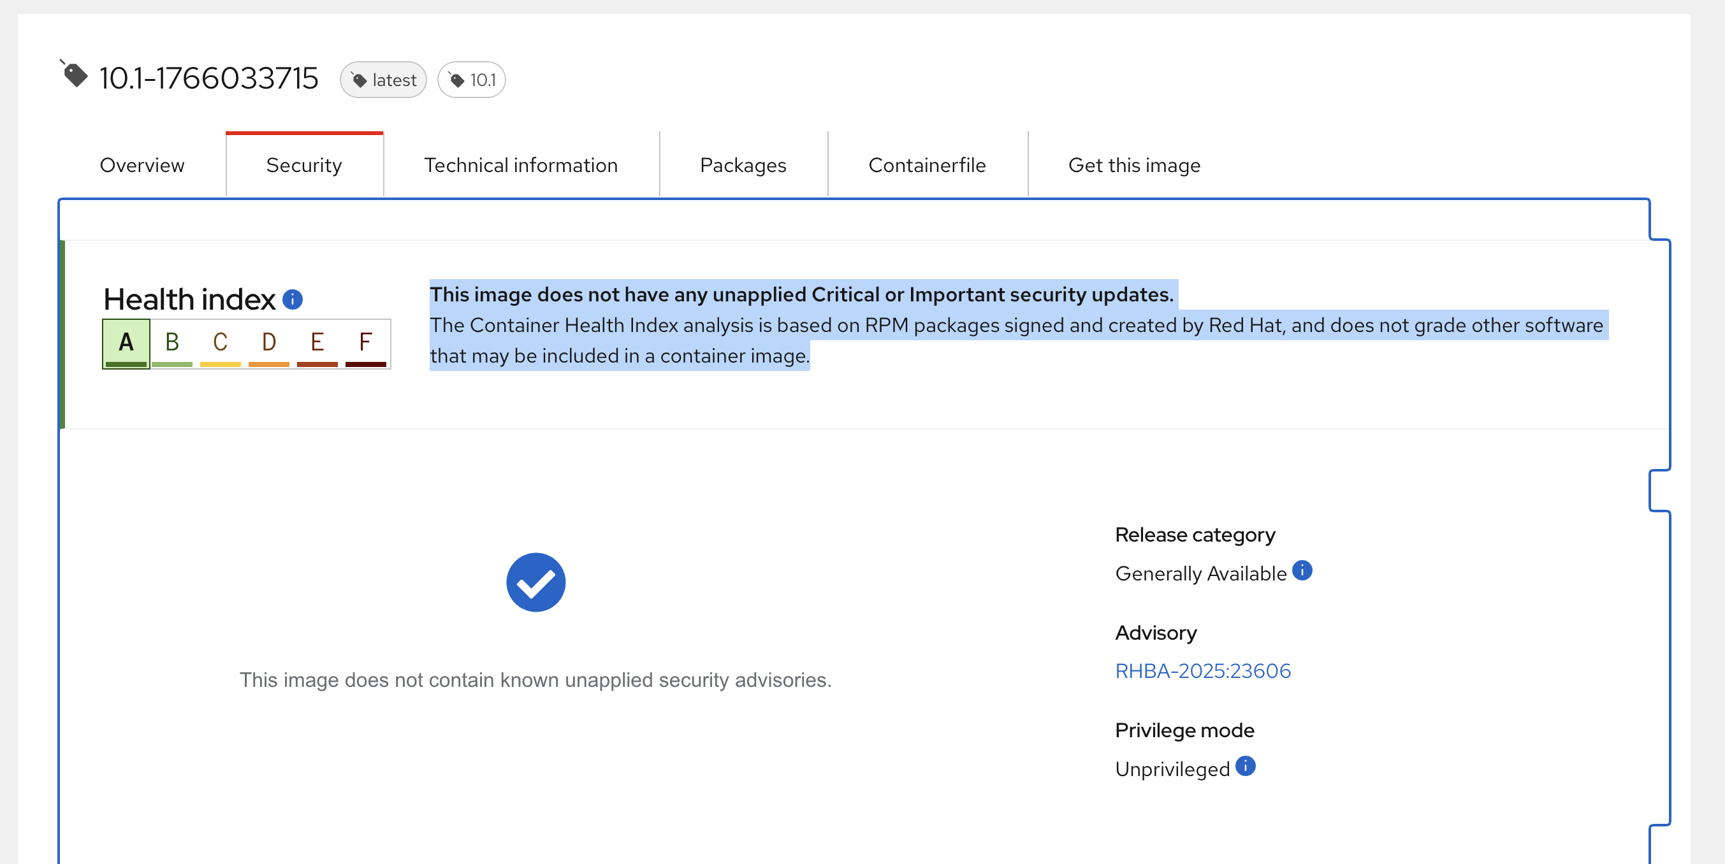Open the Overview tab
The height and width of the screenshot is (864, 1725).
point(142,165)
